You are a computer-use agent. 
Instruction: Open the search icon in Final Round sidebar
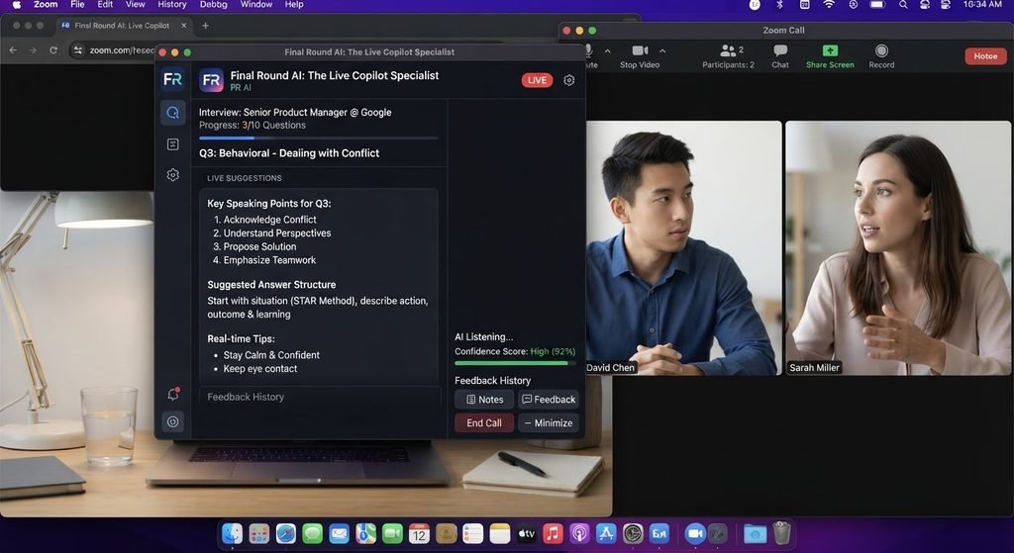[x=172, y=113]
